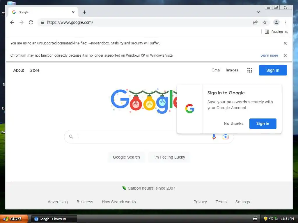
Task: Search by image camera icon
Action: tap(226, 137)
